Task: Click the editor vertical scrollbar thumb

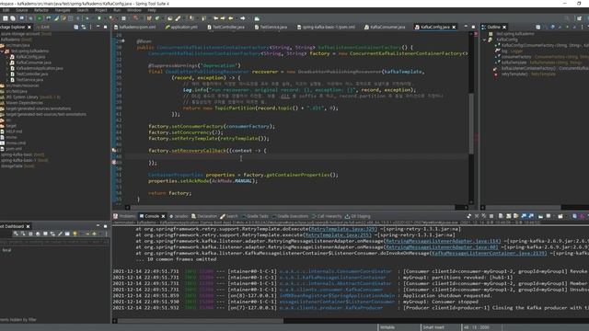Action: (x=471, y=123)
